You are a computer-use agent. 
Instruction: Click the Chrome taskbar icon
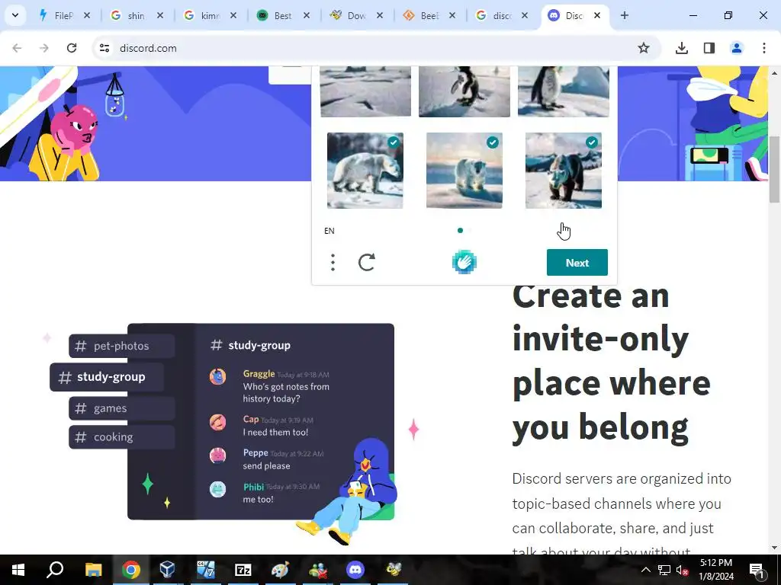click(130, 570)
